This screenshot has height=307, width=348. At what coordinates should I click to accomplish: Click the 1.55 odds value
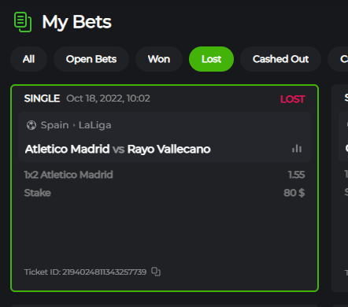tap(296, 175)
